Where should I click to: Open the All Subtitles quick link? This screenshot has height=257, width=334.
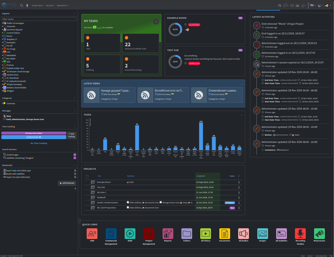click(x=281, y=234)
